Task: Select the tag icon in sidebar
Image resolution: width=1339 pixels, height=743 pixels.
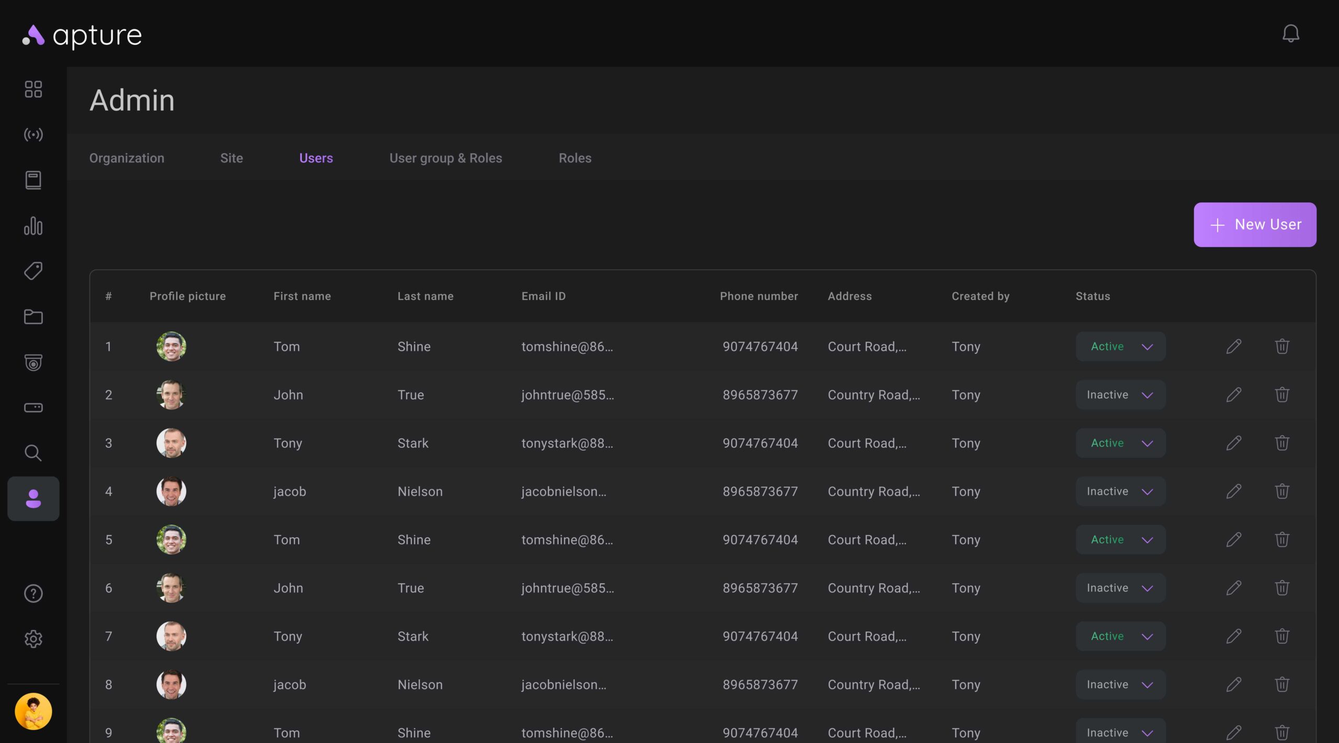Action: pos(33,271)
